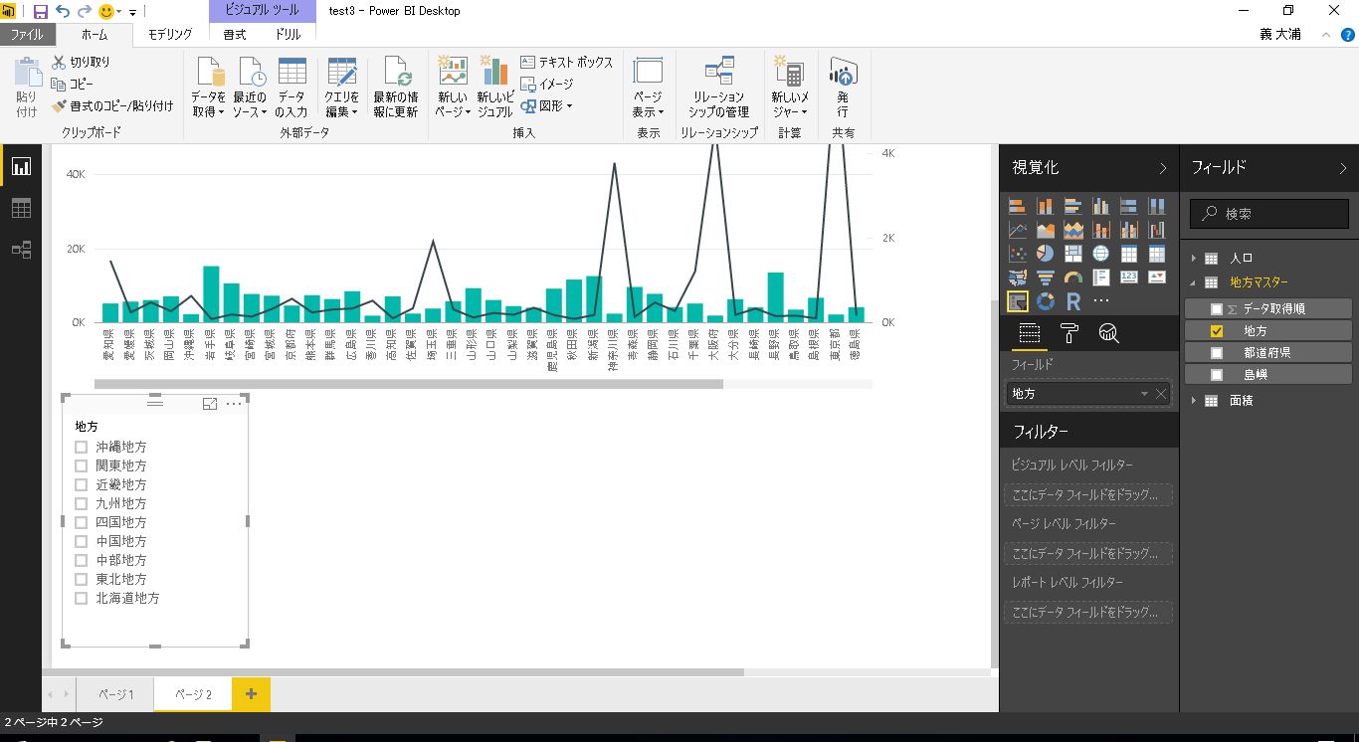The image size is (1359, 742).
Task: Check 九州地方 in the slicer
Action: [82, 503]
